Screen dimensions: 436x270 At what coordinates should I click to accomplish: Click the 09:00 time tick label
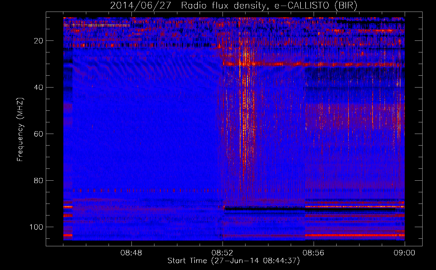pyautogui.click(x=404, y=253)
